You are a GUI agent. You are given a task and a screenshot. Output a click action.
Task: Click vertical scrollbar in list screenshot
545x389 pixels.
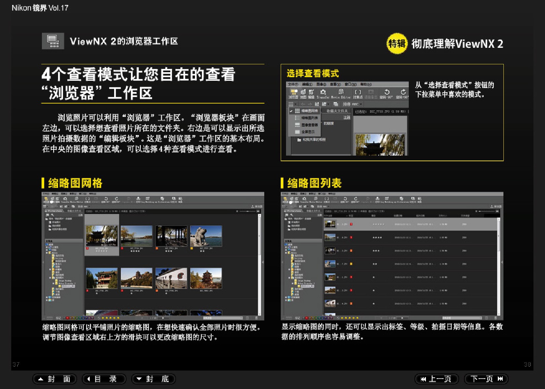coord(499,266)
